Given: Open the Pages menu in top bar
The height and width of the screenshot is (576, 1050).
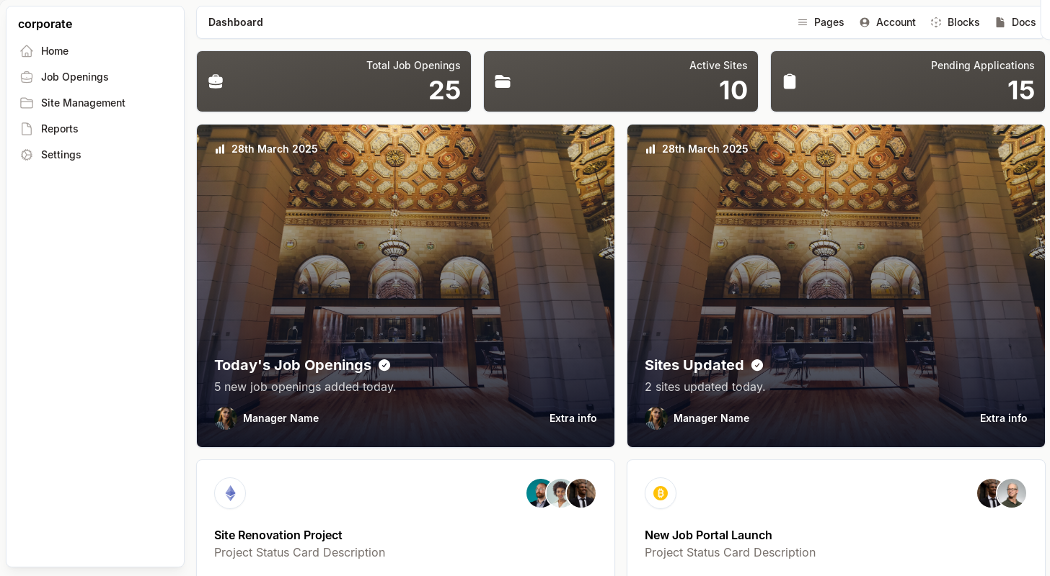Looking at the screenshot, I should [x=821, y=22].
